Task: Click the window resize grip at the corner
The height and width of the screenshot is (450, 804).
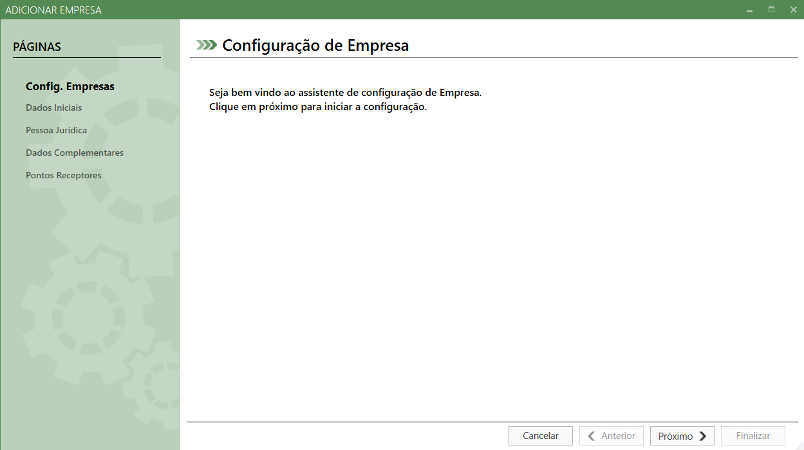Action: pyautogui.click(x=799, y=445)
